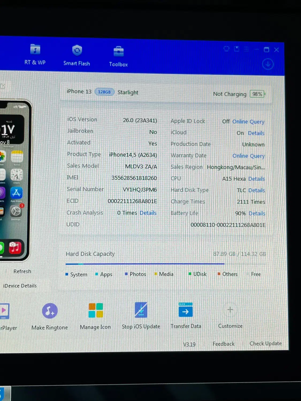Viewport: 301px width, 401px height.
Task: Click the close window X button
Action: pyautogui.click(x=276, y=50)
